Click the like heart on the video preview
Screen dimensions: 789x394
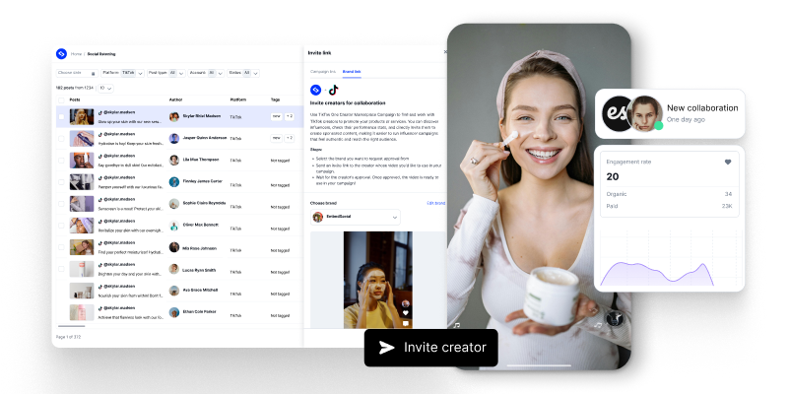(x=405, y=312)
